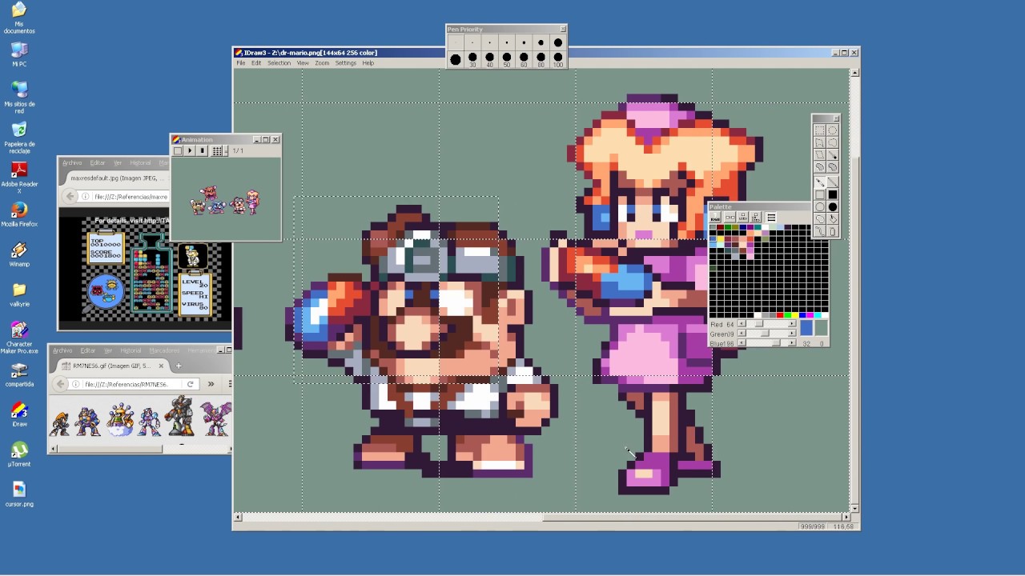This screenshot has height=576, width=1025.
Task: Activate the eyedropper color picker tool
Action: [833, 154]
